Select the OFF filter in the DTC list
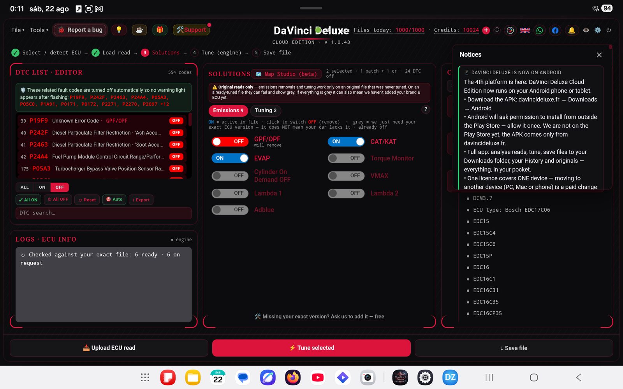This screenshot has height=389, width=623. [x=60, y=187]
